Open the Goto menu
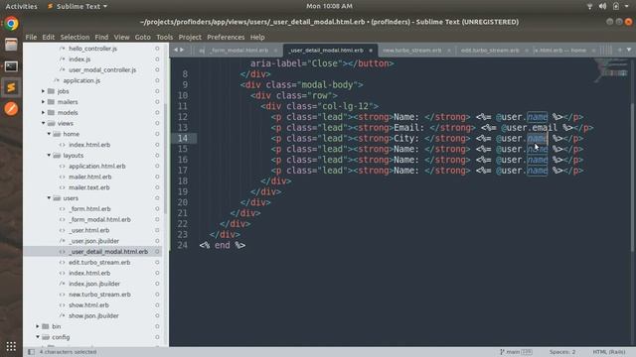Image resolution: width=636 pixels, height=357 pixels. [142, 37]
